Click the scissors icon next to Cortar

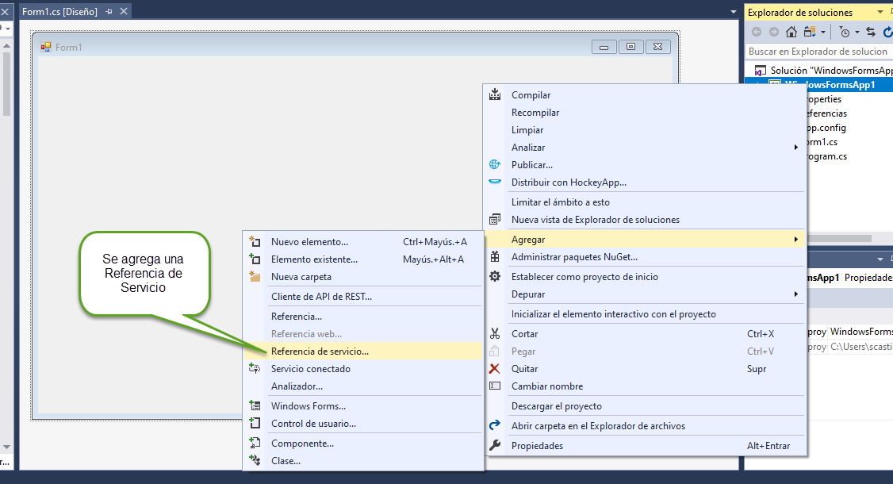pyautogui.click(x=495, y=334)
